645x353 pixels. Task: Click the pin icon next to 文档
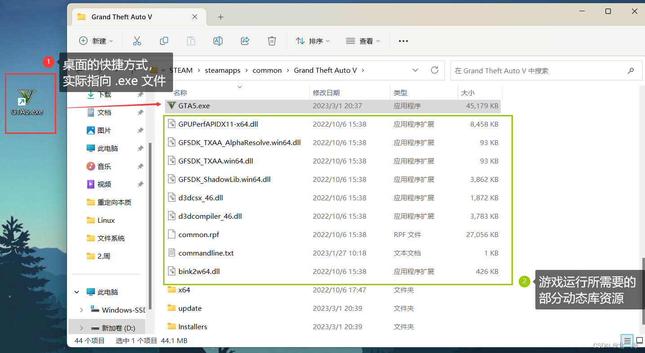pos(140,112)
